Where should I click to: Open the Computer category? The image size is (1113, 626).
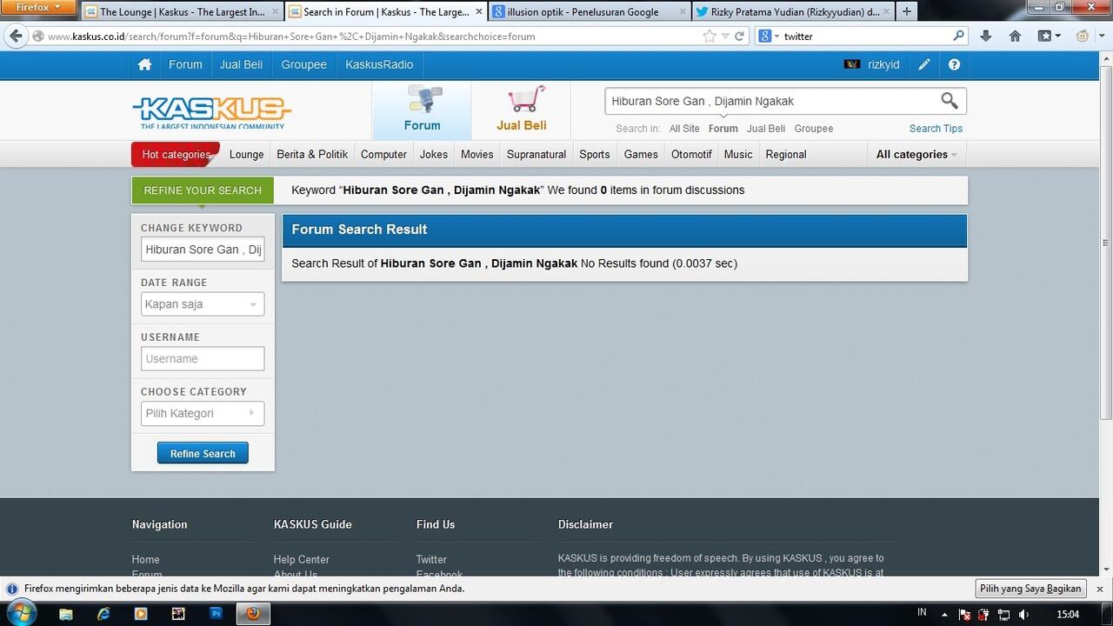[x=383, y=154]
